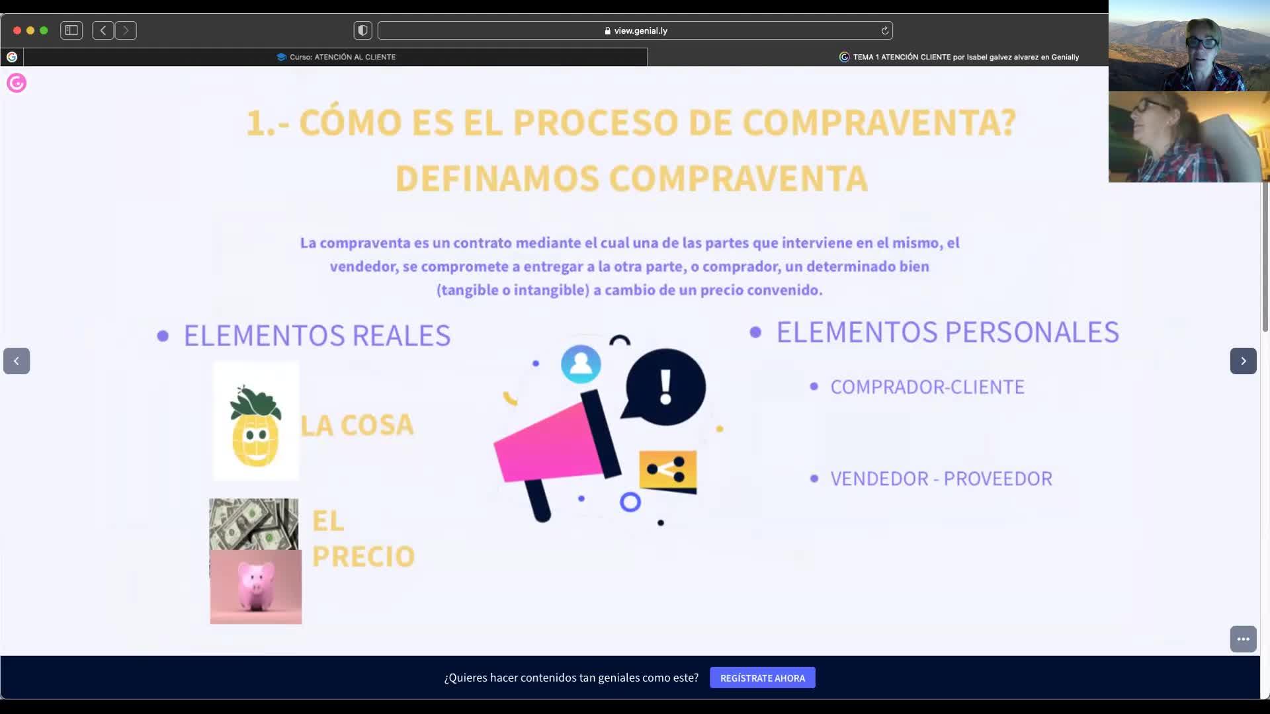The image size is (1270, 714).
Task: Go to previous slide arrow
Action: click(x=17, y=361)
